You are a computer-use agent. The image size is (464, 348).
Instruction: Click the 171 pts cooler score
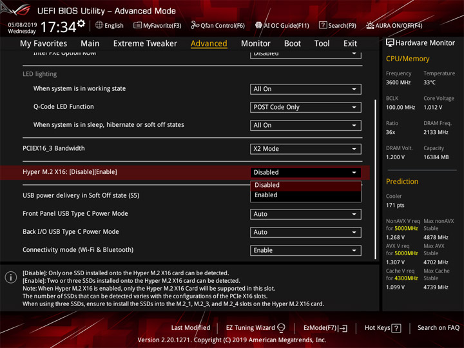tap(395, 205)
